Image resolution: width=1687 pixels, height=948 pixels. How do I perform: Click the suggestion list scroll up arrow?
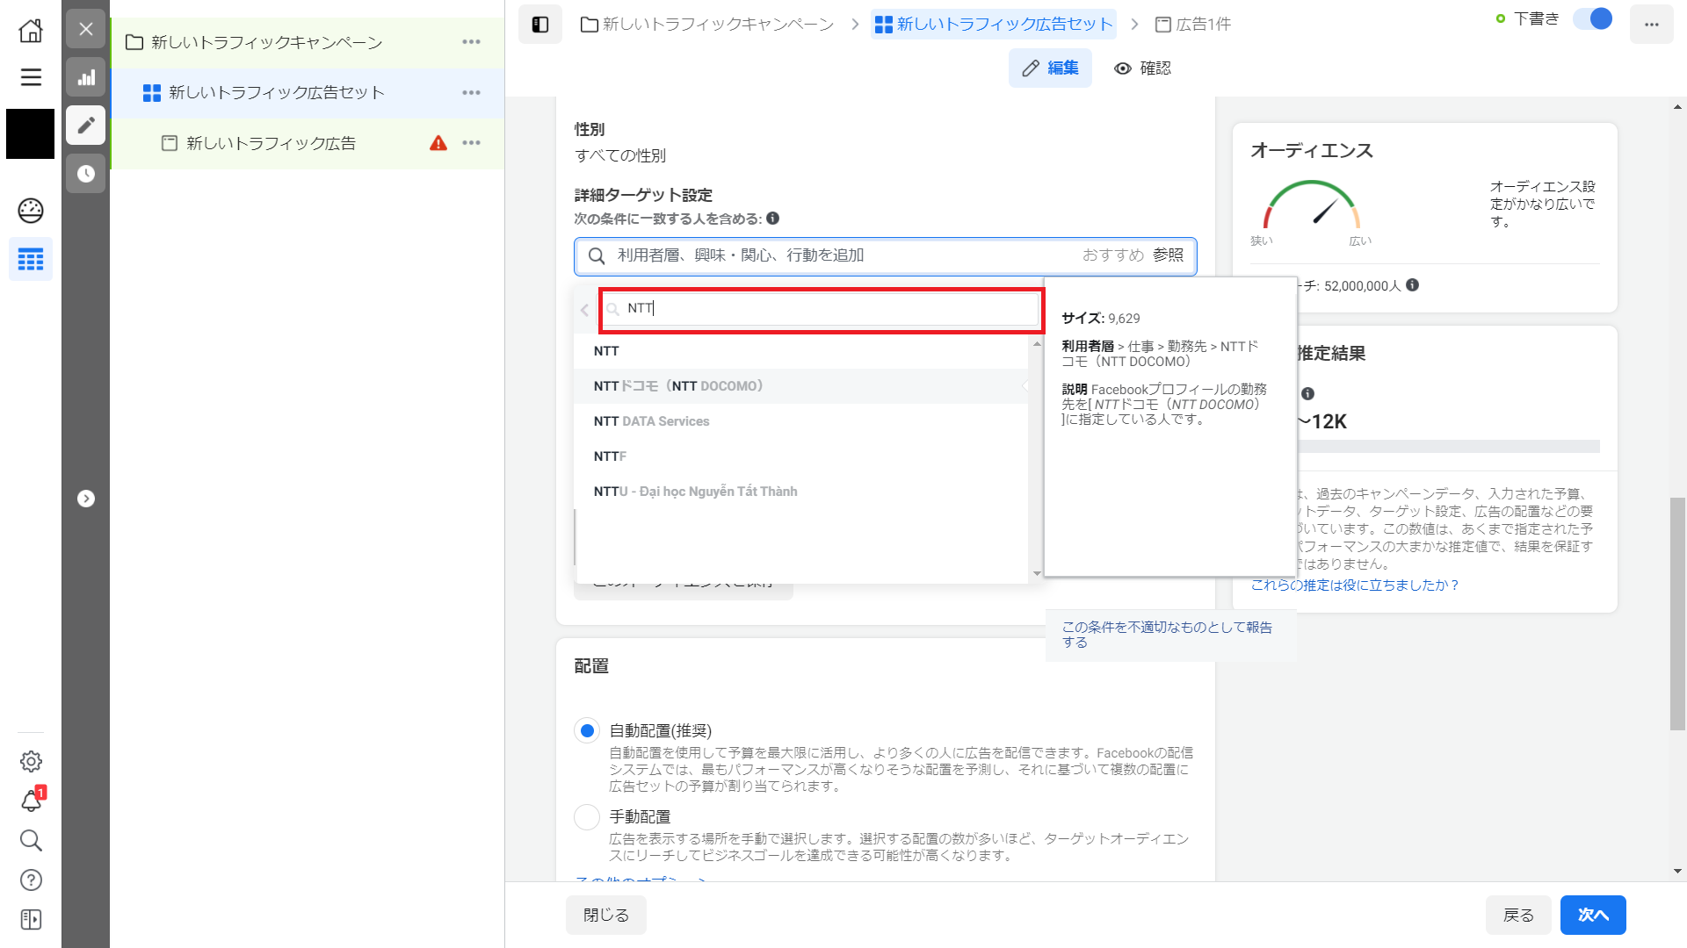coord(1037,343)
